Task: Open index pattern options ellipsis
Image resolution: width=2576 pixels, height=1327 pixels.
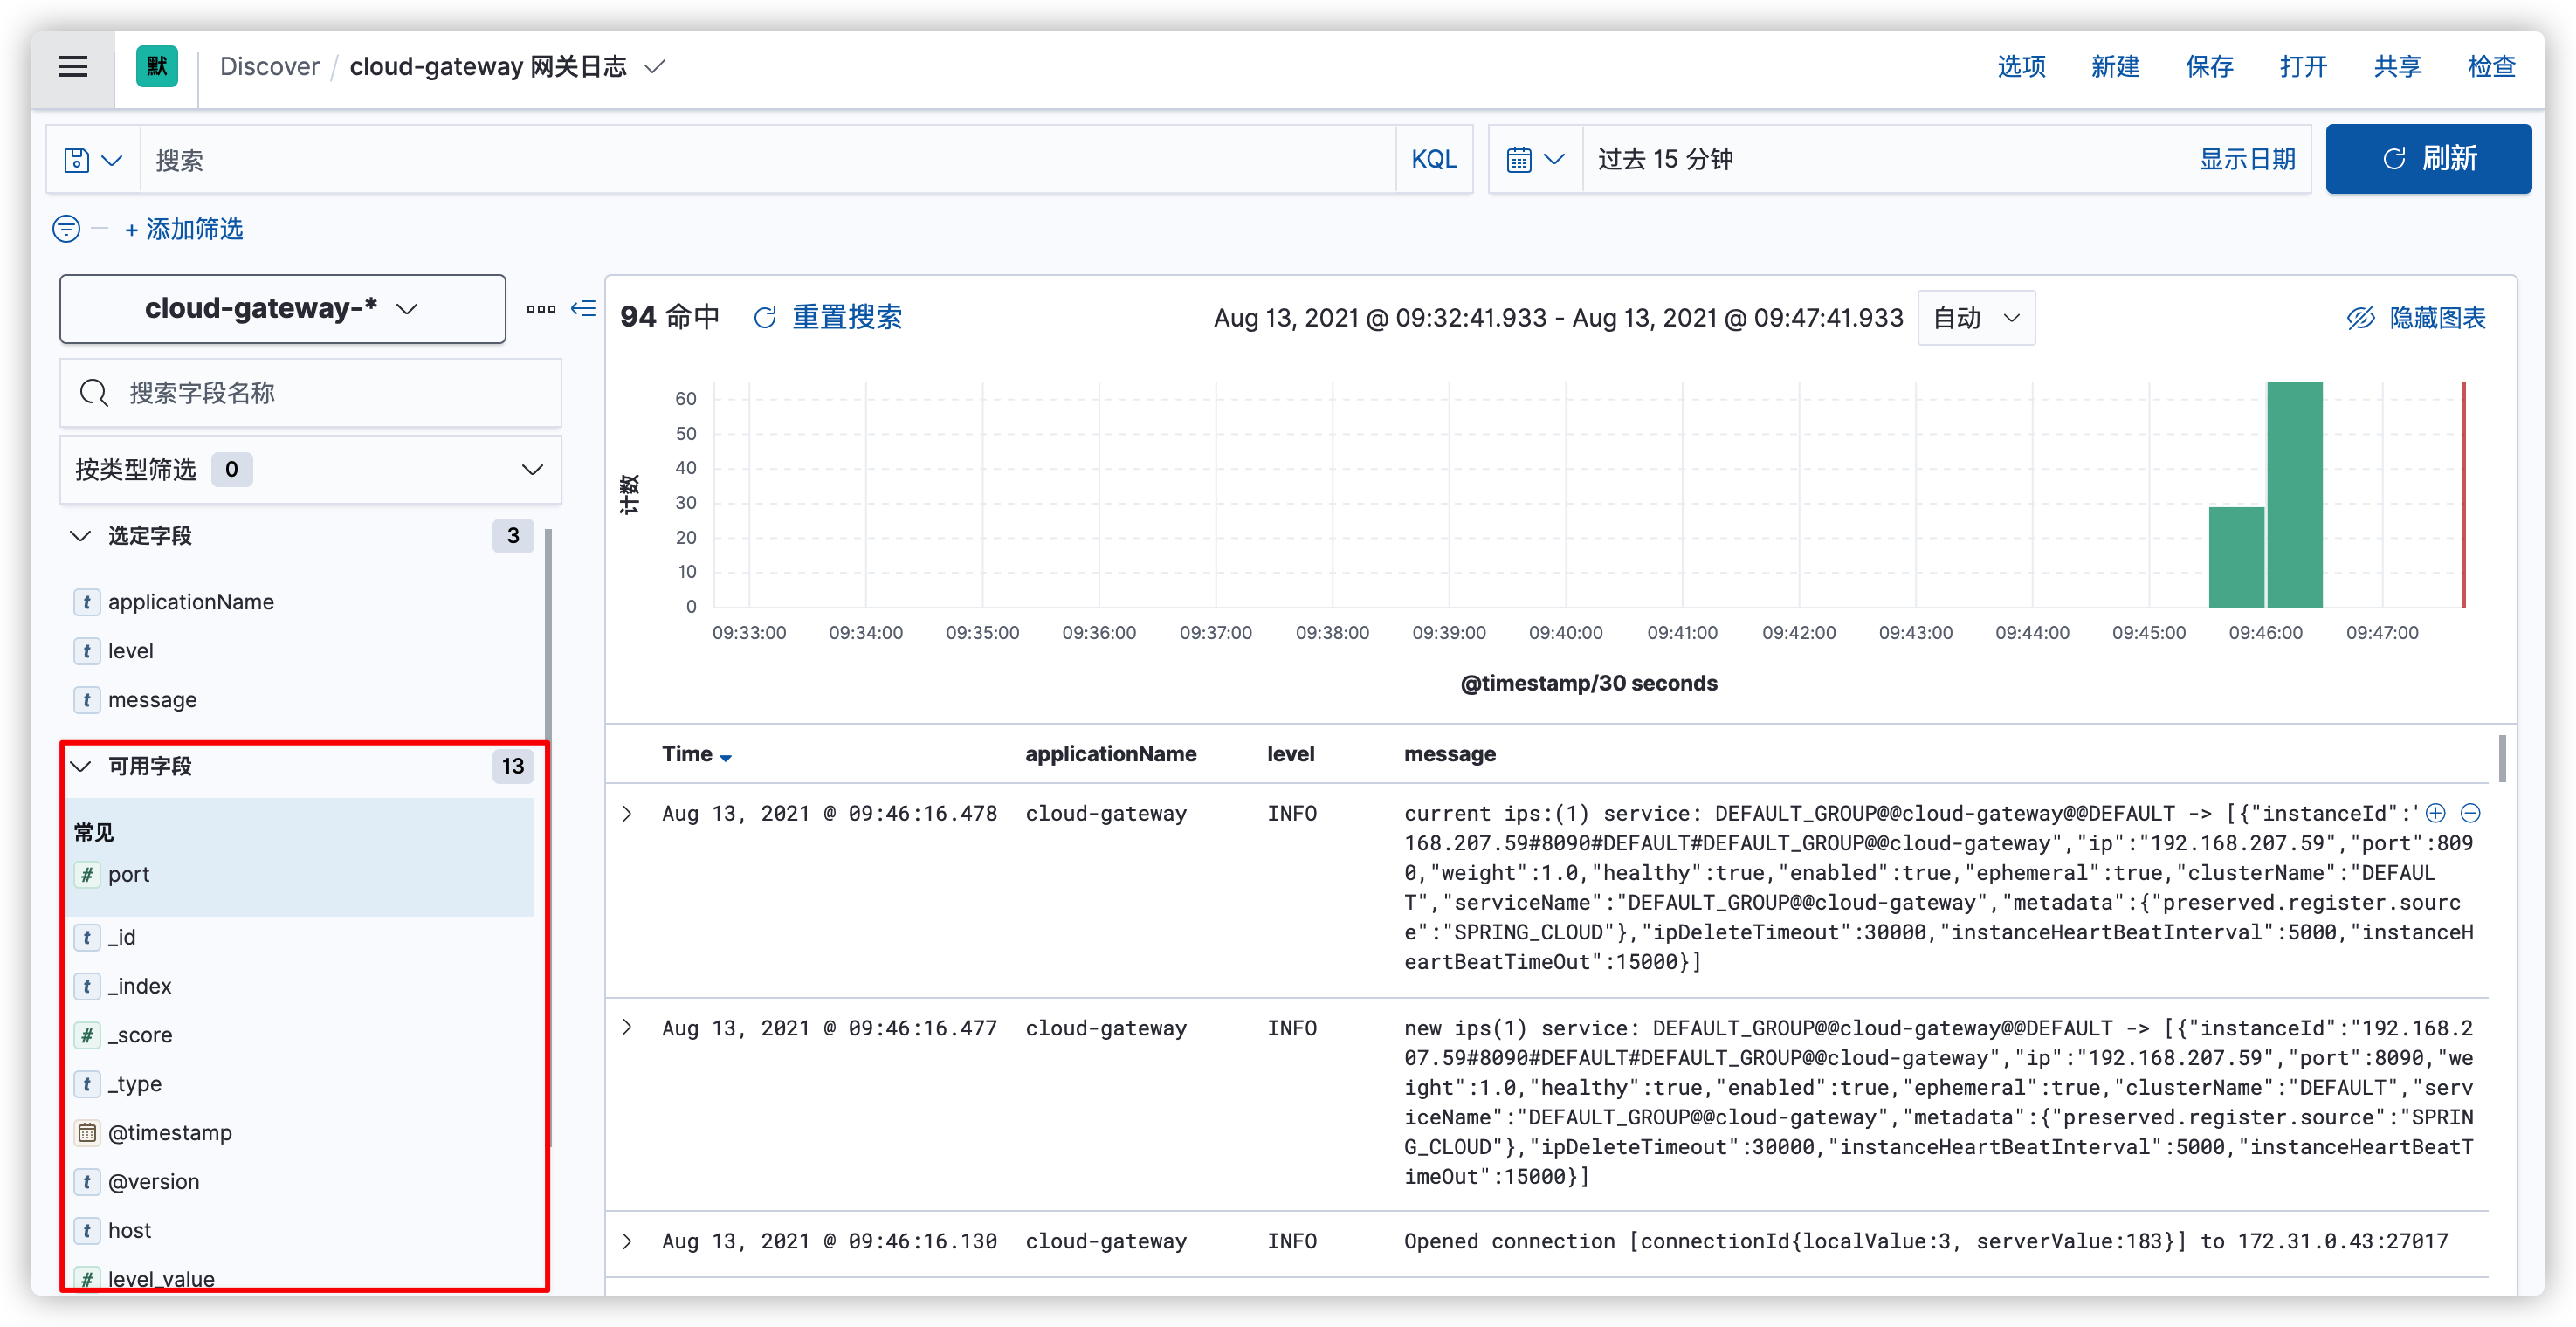Action: point(541,309)
